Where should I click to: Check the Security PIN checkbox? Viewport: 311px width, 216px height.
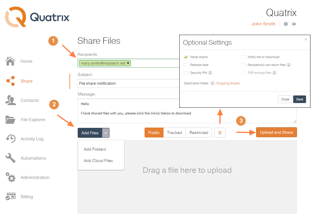point(186,72)
